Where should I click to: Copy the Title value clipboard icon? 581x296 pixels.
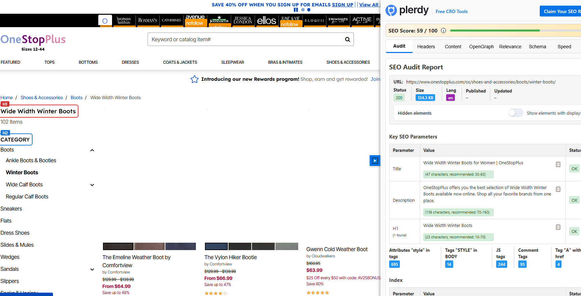pyautogui.click(x=558, y=164)
